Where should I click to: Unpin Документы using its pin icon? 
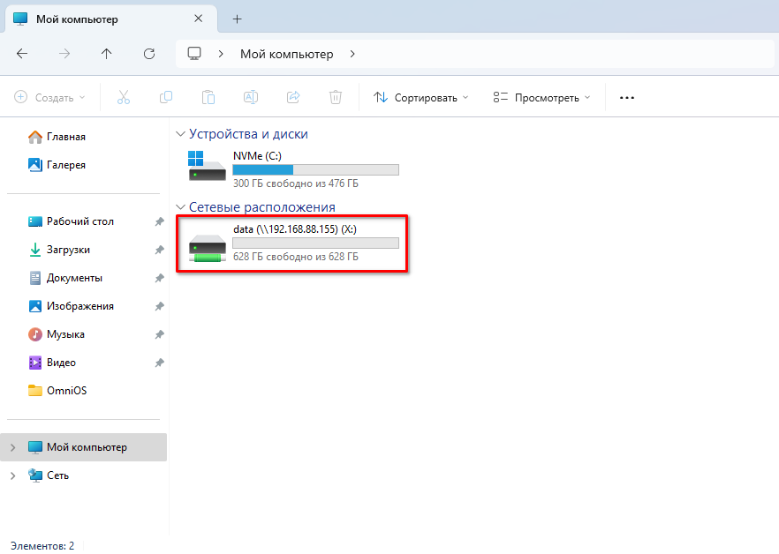click(x=160, y=278)
